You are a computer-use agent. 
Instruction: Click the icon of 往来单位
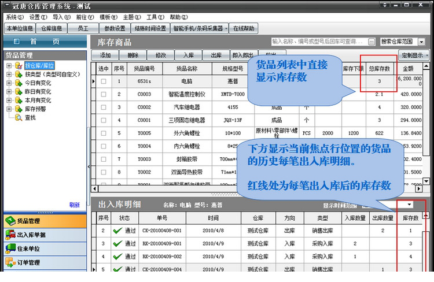[10, 248]
